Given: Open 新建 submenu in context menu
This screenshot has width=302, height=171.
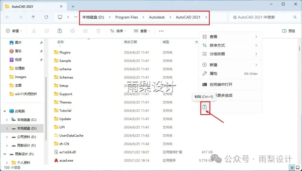Looking at the screenshot, I should (230, 65).
